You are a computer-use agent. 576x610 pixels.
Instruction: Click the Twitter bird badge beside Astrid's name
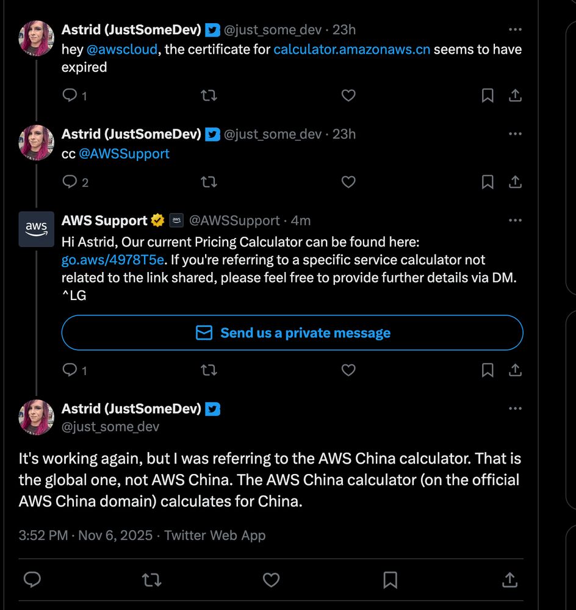[212, 29]
